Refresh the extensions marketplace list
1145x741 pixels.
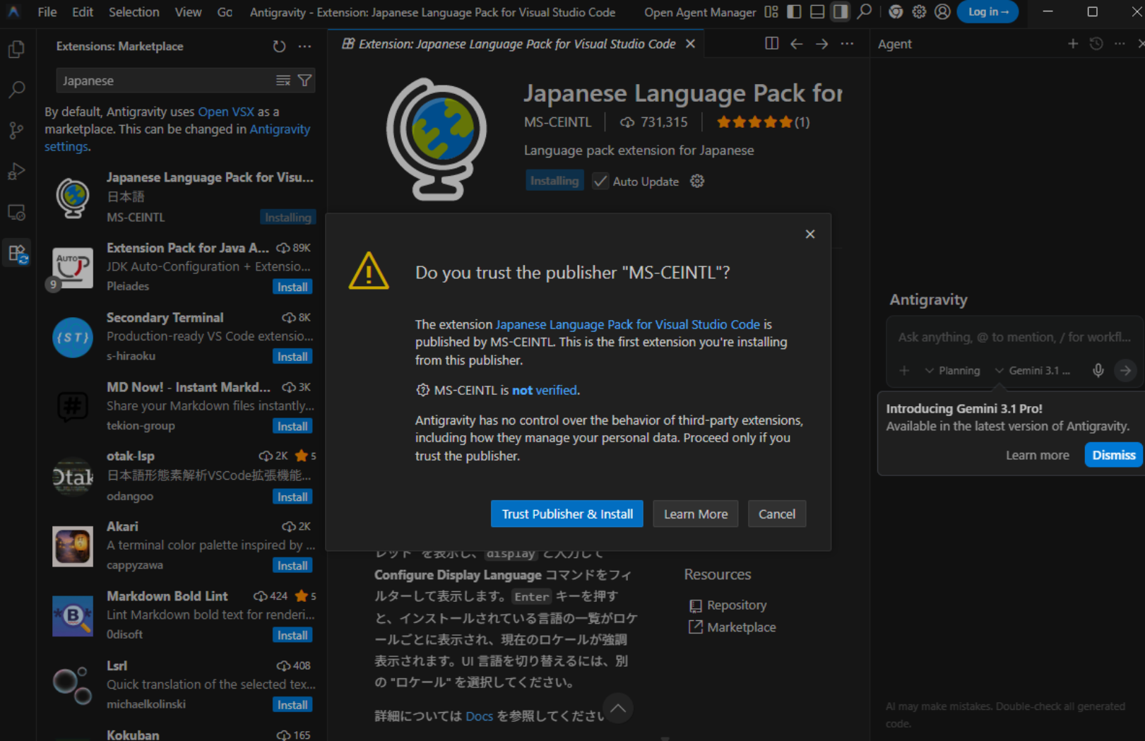click(279, 46)
